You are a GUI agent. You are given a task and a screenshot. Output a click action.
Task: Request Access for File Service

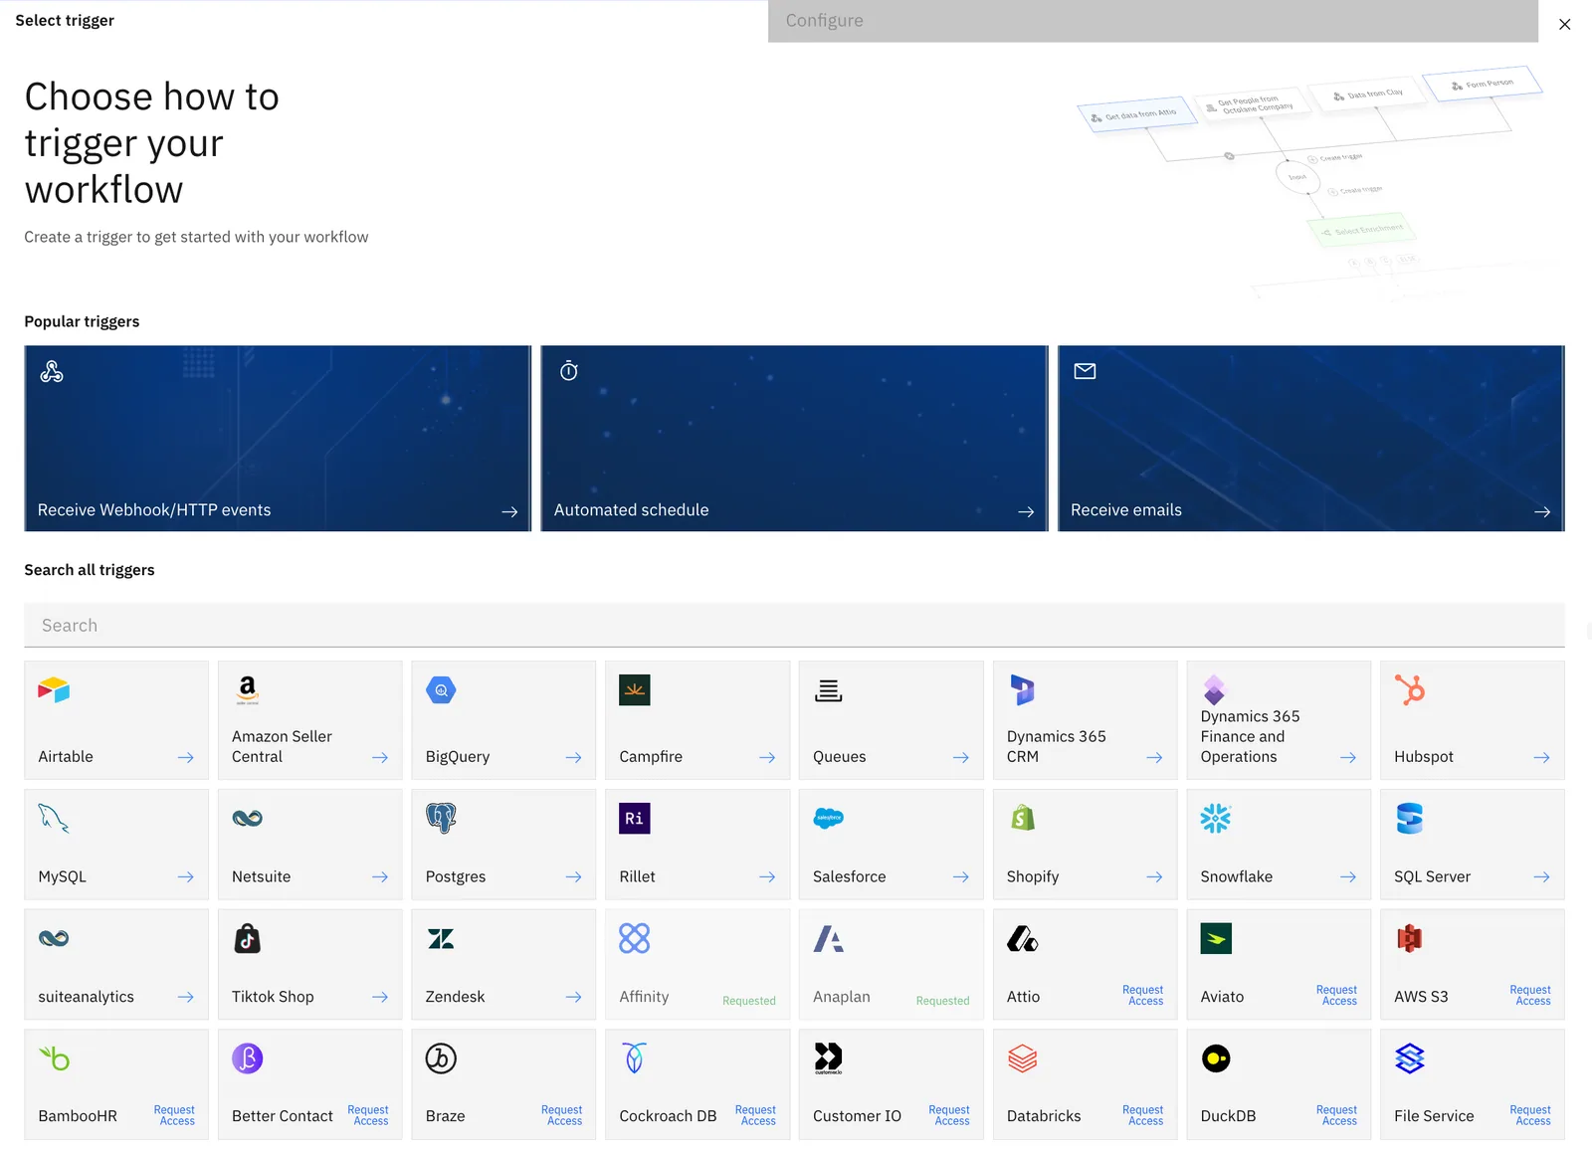click(1529, 1115)
